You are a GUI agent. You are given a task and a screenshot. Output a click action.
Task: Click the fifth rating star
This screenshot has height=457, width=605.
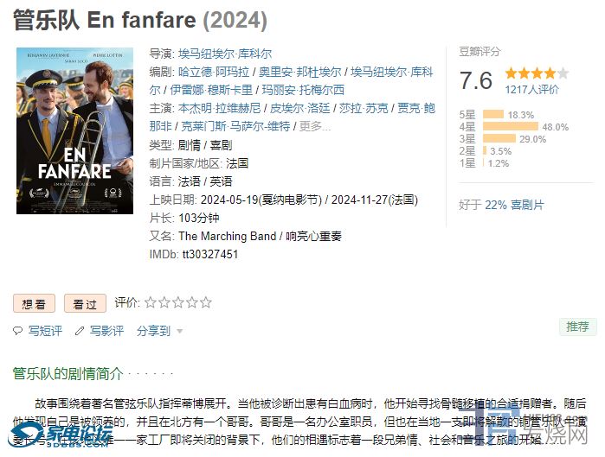206,302
